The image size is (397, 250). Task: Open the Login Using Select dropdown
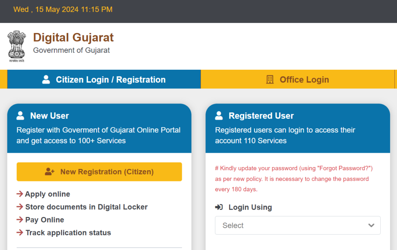pyautogui.click(x=297, y=225)
